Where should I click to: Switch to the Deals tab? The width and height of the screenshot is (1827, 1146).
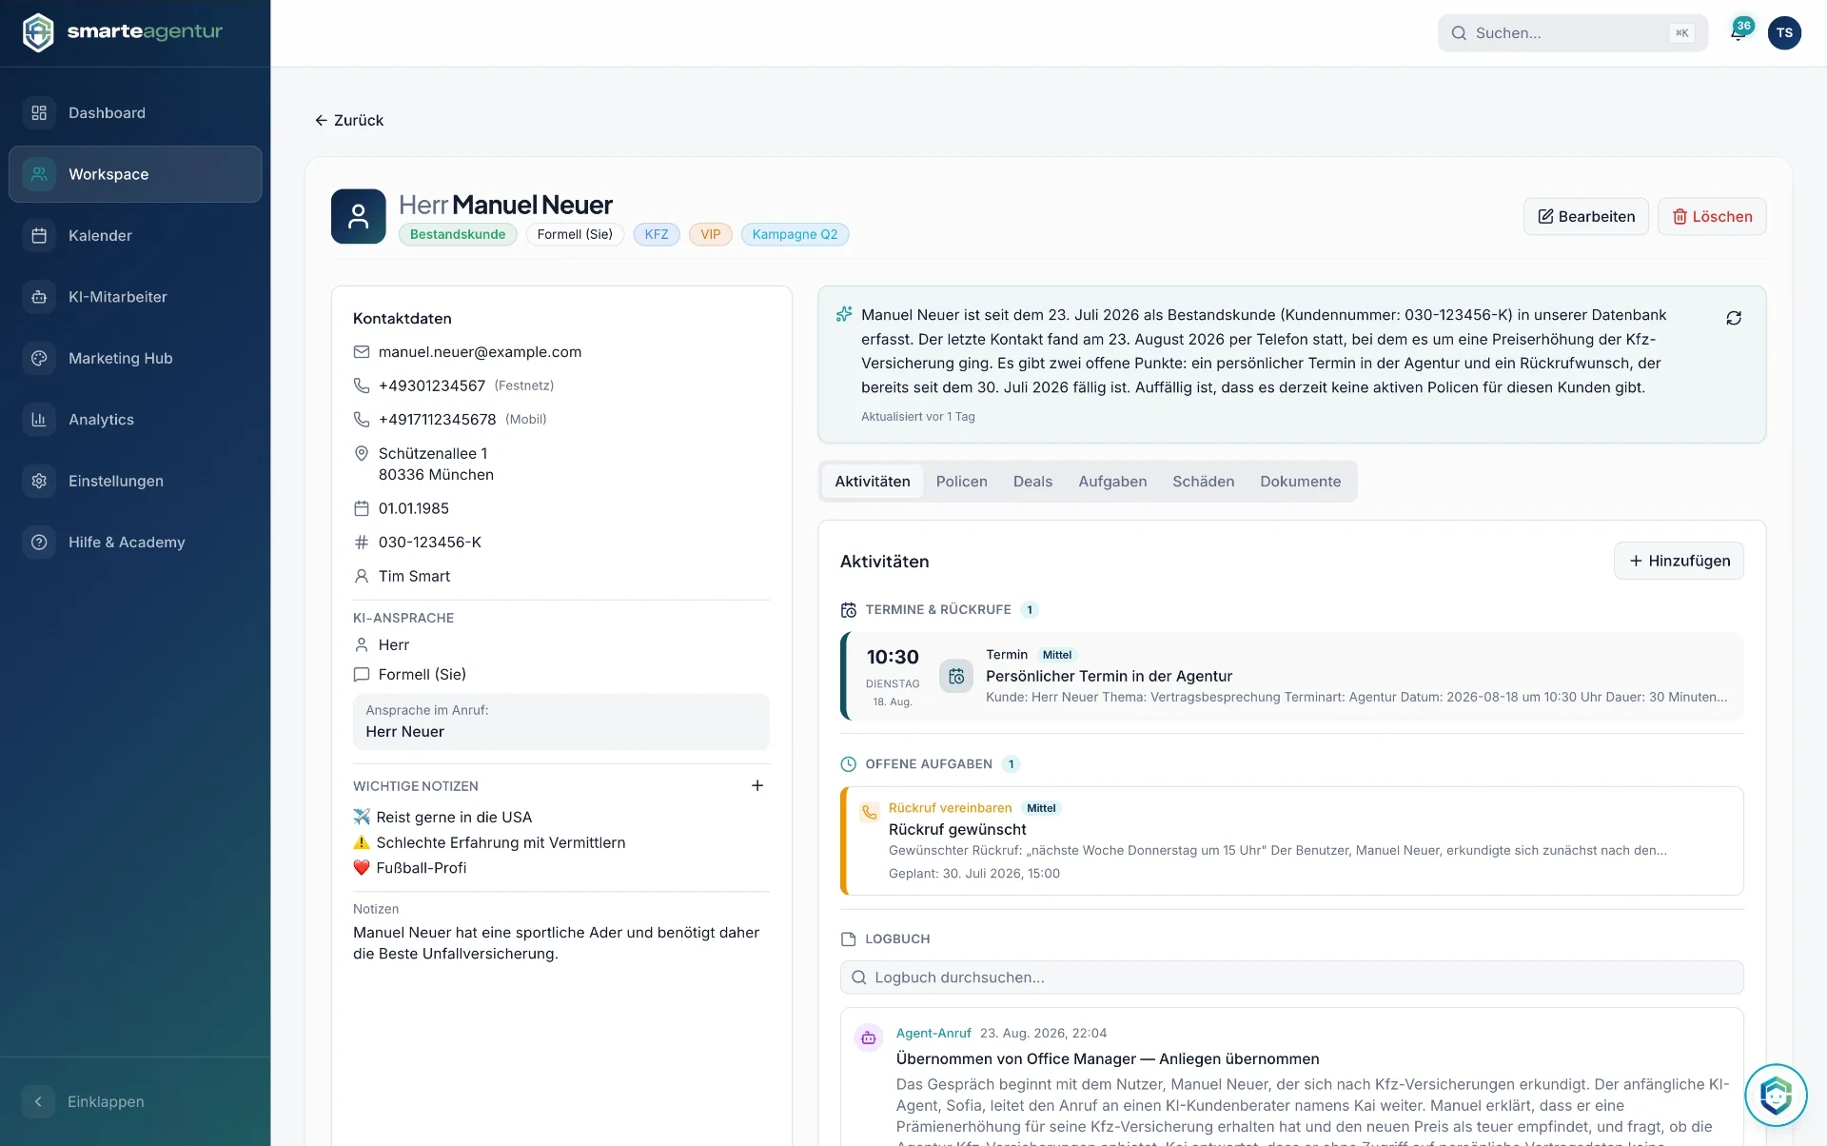[x=1032, y=482]
